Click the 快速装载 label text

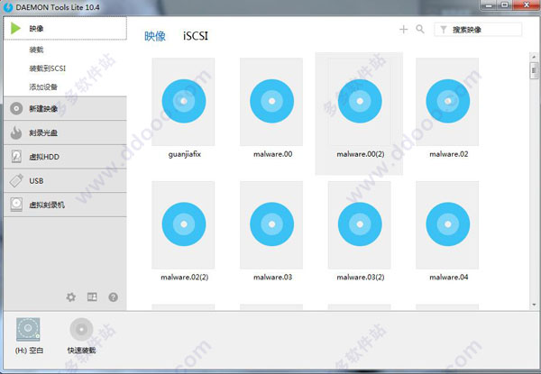(81, 351)
